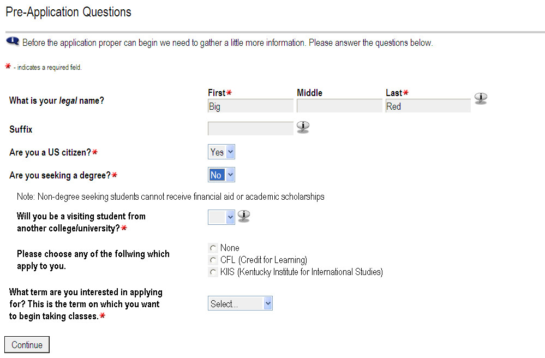Focus the Middle name input field
The width and height of the screenshot is (545, 358).
click(x=339, y=106)
